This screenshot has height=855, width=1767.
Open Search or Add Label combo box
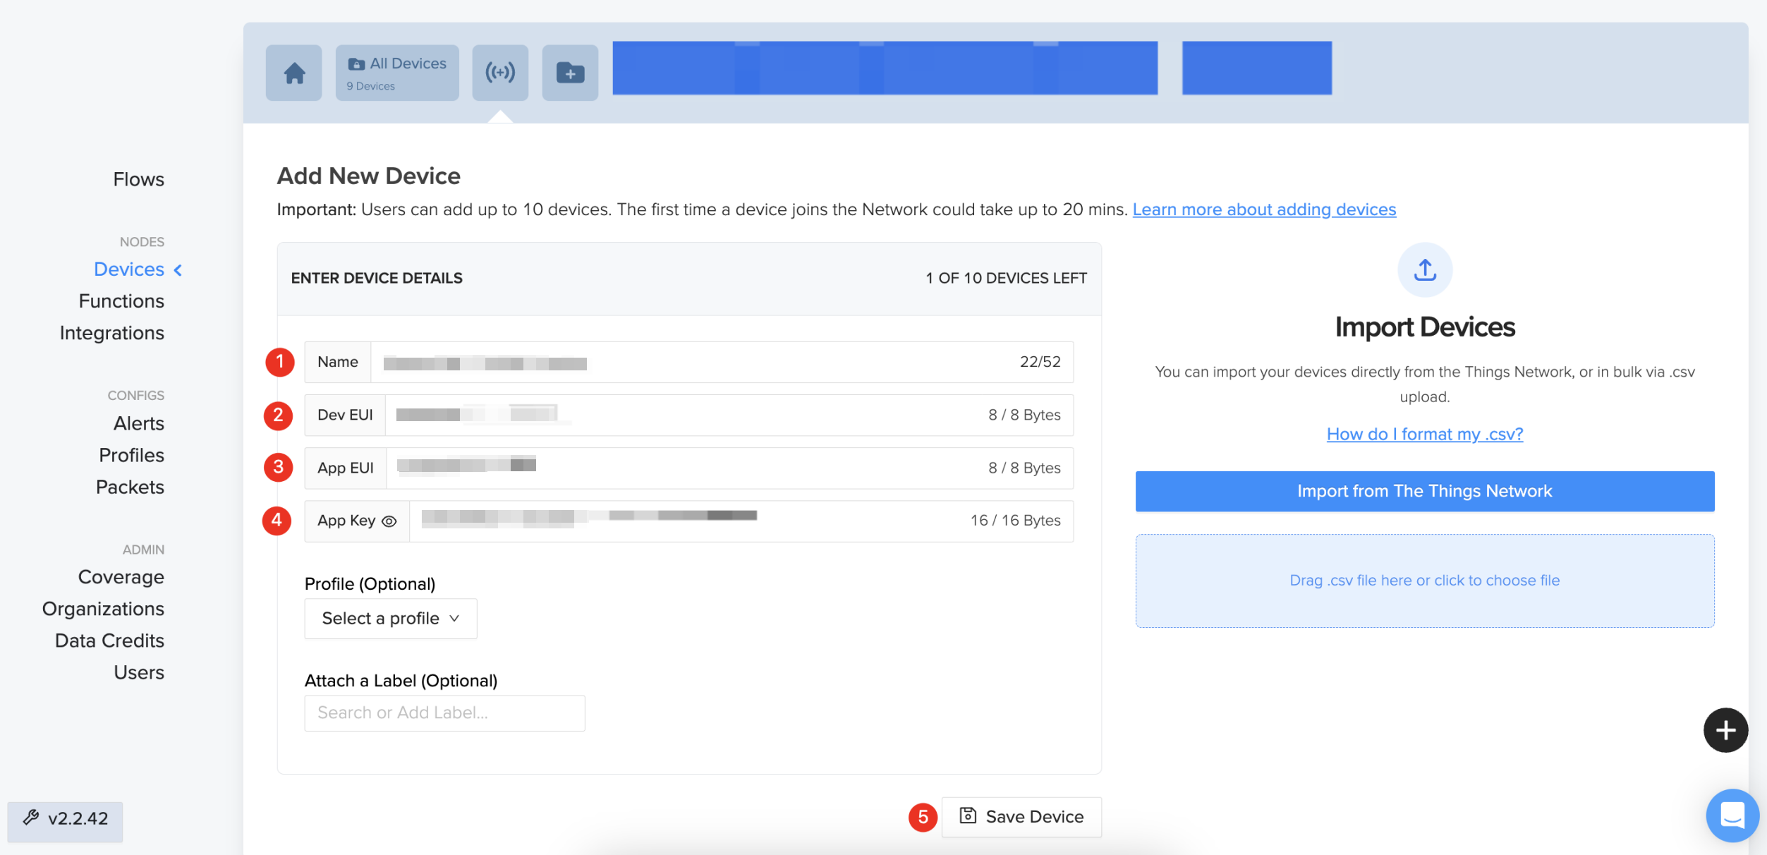[444, 713]
